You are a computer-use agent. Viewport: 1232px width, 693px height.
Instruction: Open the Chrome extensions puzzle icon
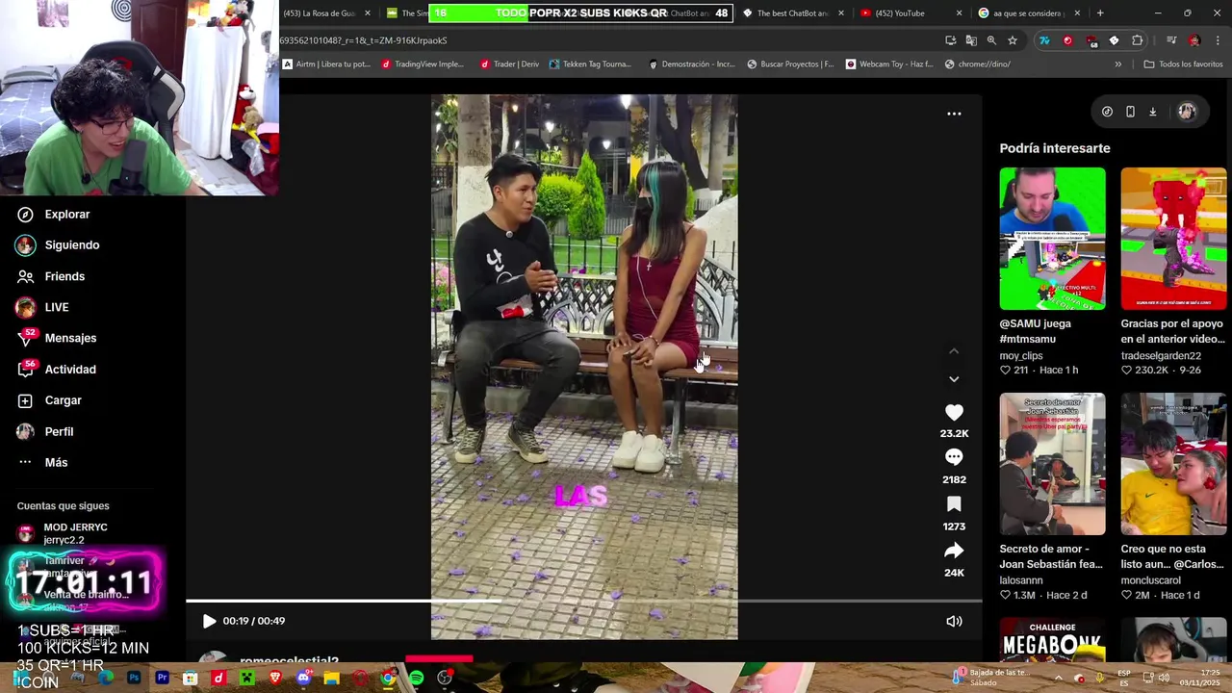click(x=1138, y=40)
